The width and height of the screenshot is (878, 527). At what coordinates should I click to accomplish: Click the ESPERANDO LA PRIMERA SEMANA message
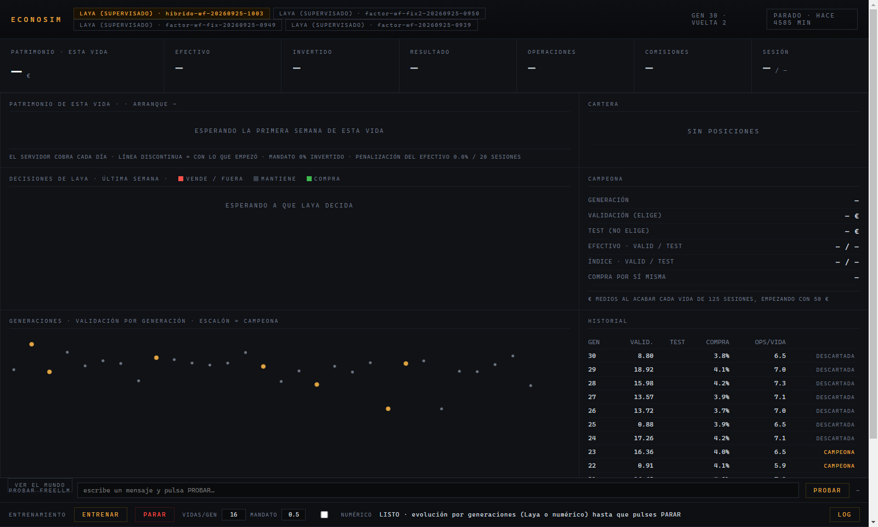[289, 131]
